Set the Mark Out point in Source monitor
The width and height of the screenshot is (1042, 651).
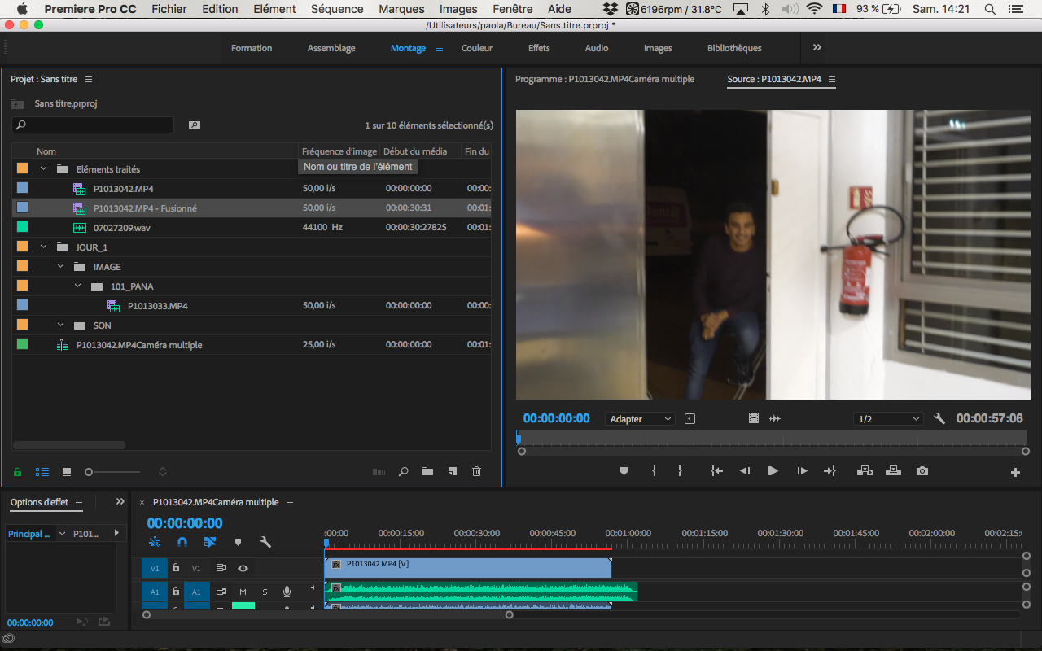[680, 471]
